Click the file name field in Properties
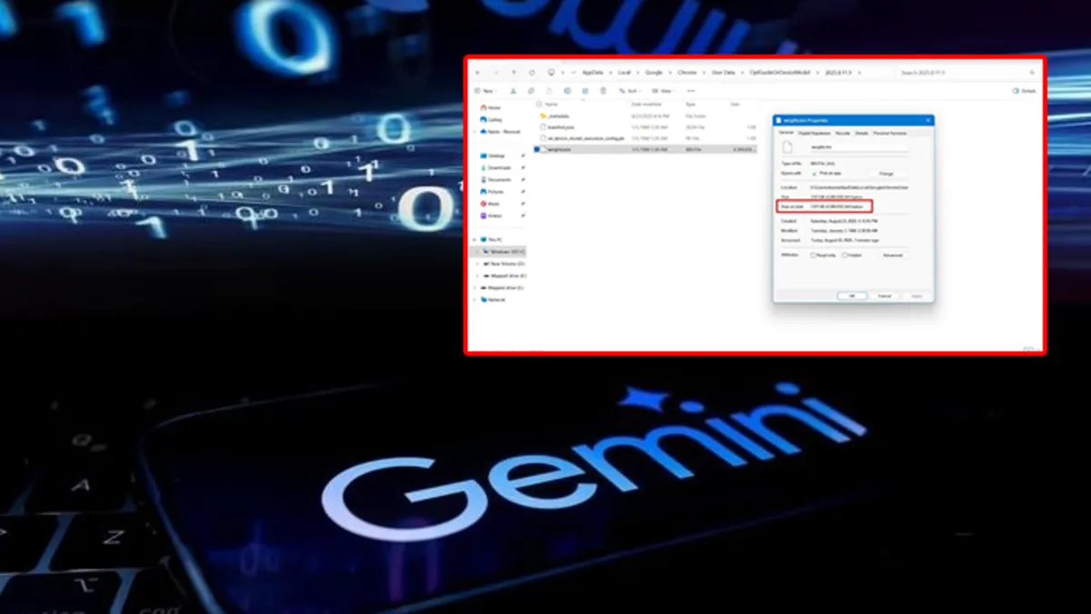 (x=859, y=147)
